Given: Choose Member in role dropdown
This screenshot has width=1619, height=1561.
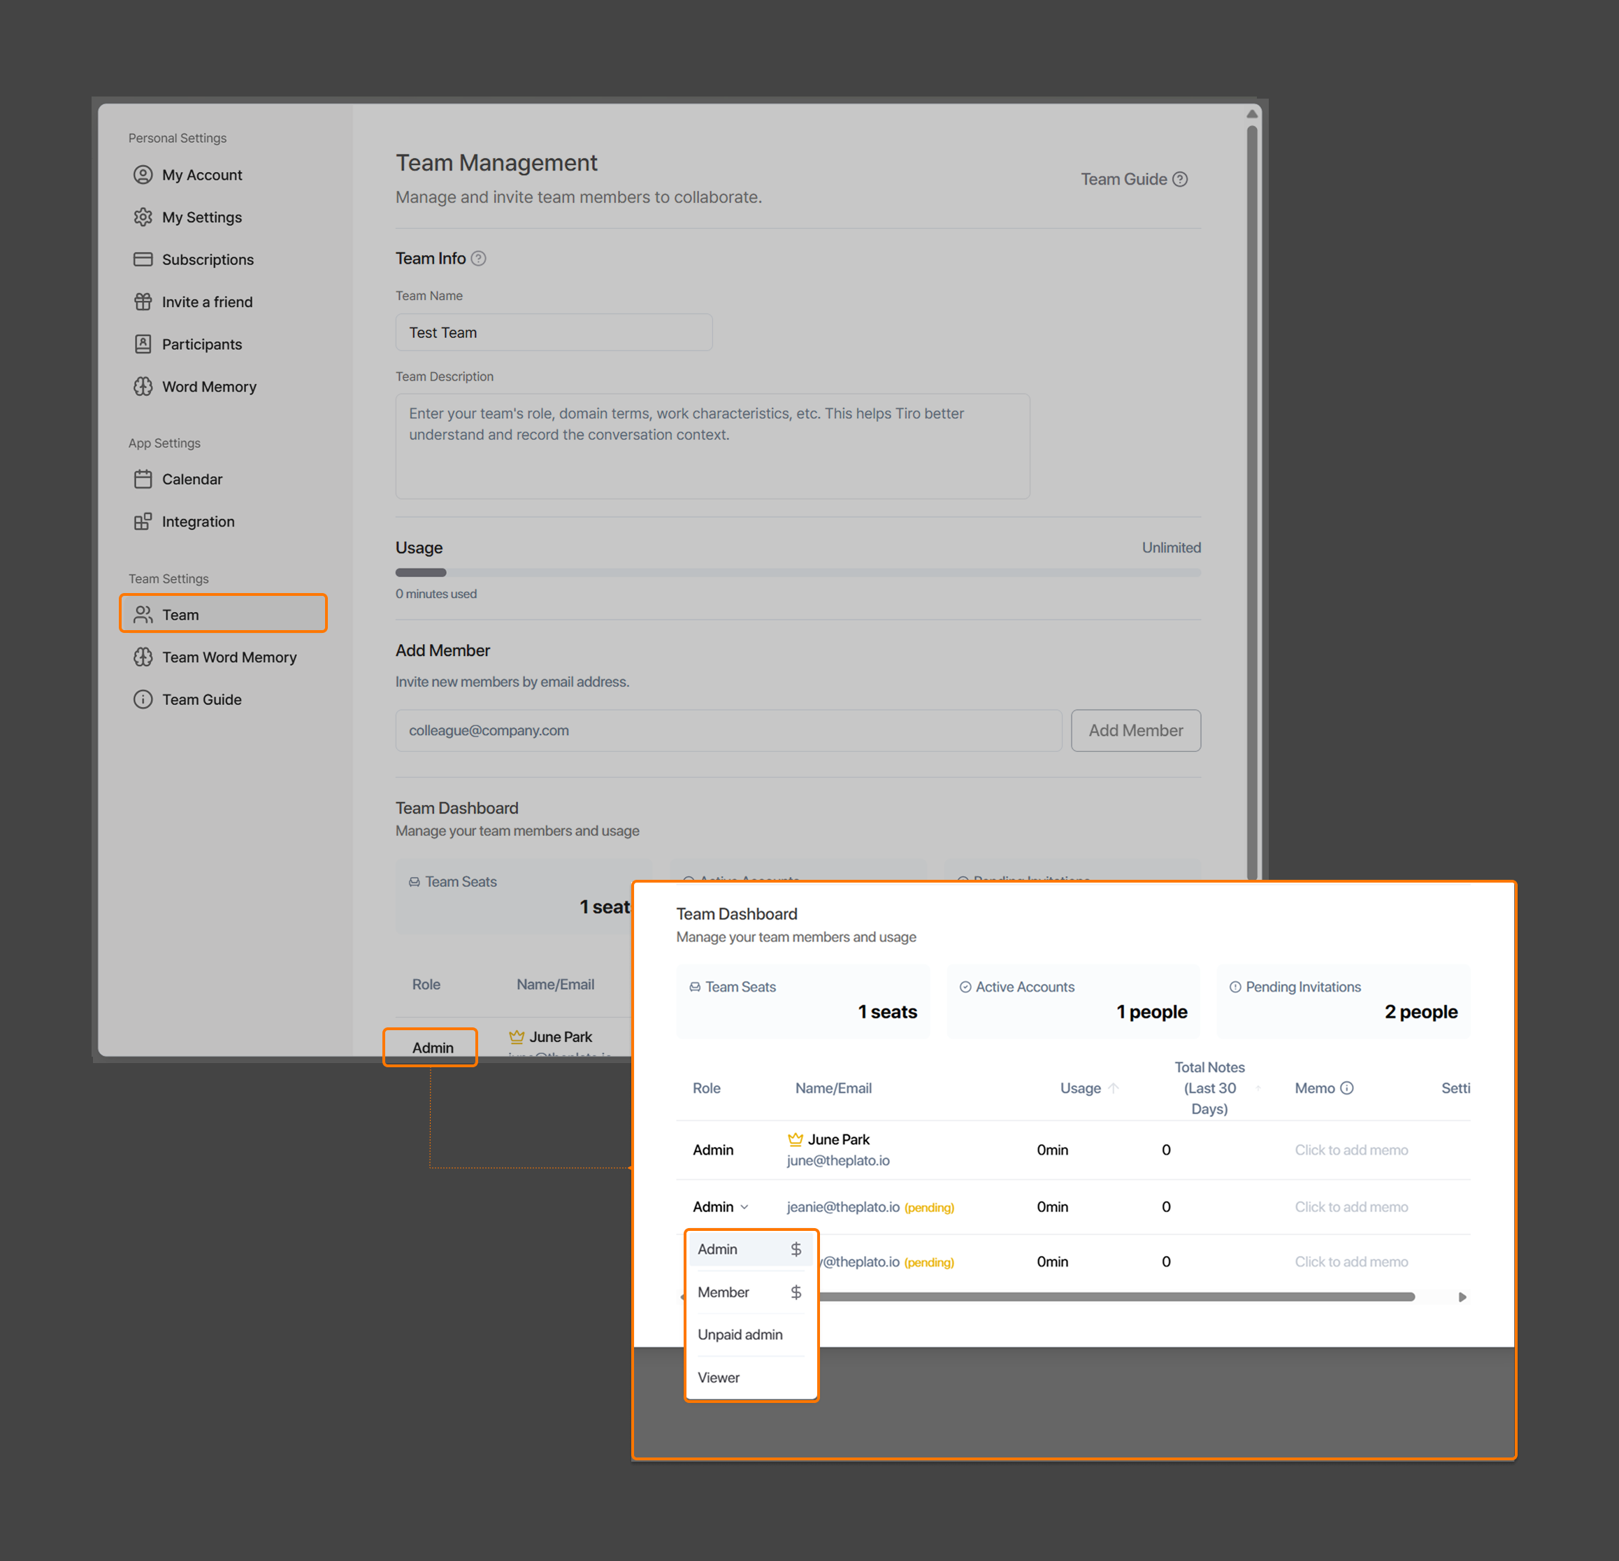Looking at the screenshot, I should coord(724,1292).
